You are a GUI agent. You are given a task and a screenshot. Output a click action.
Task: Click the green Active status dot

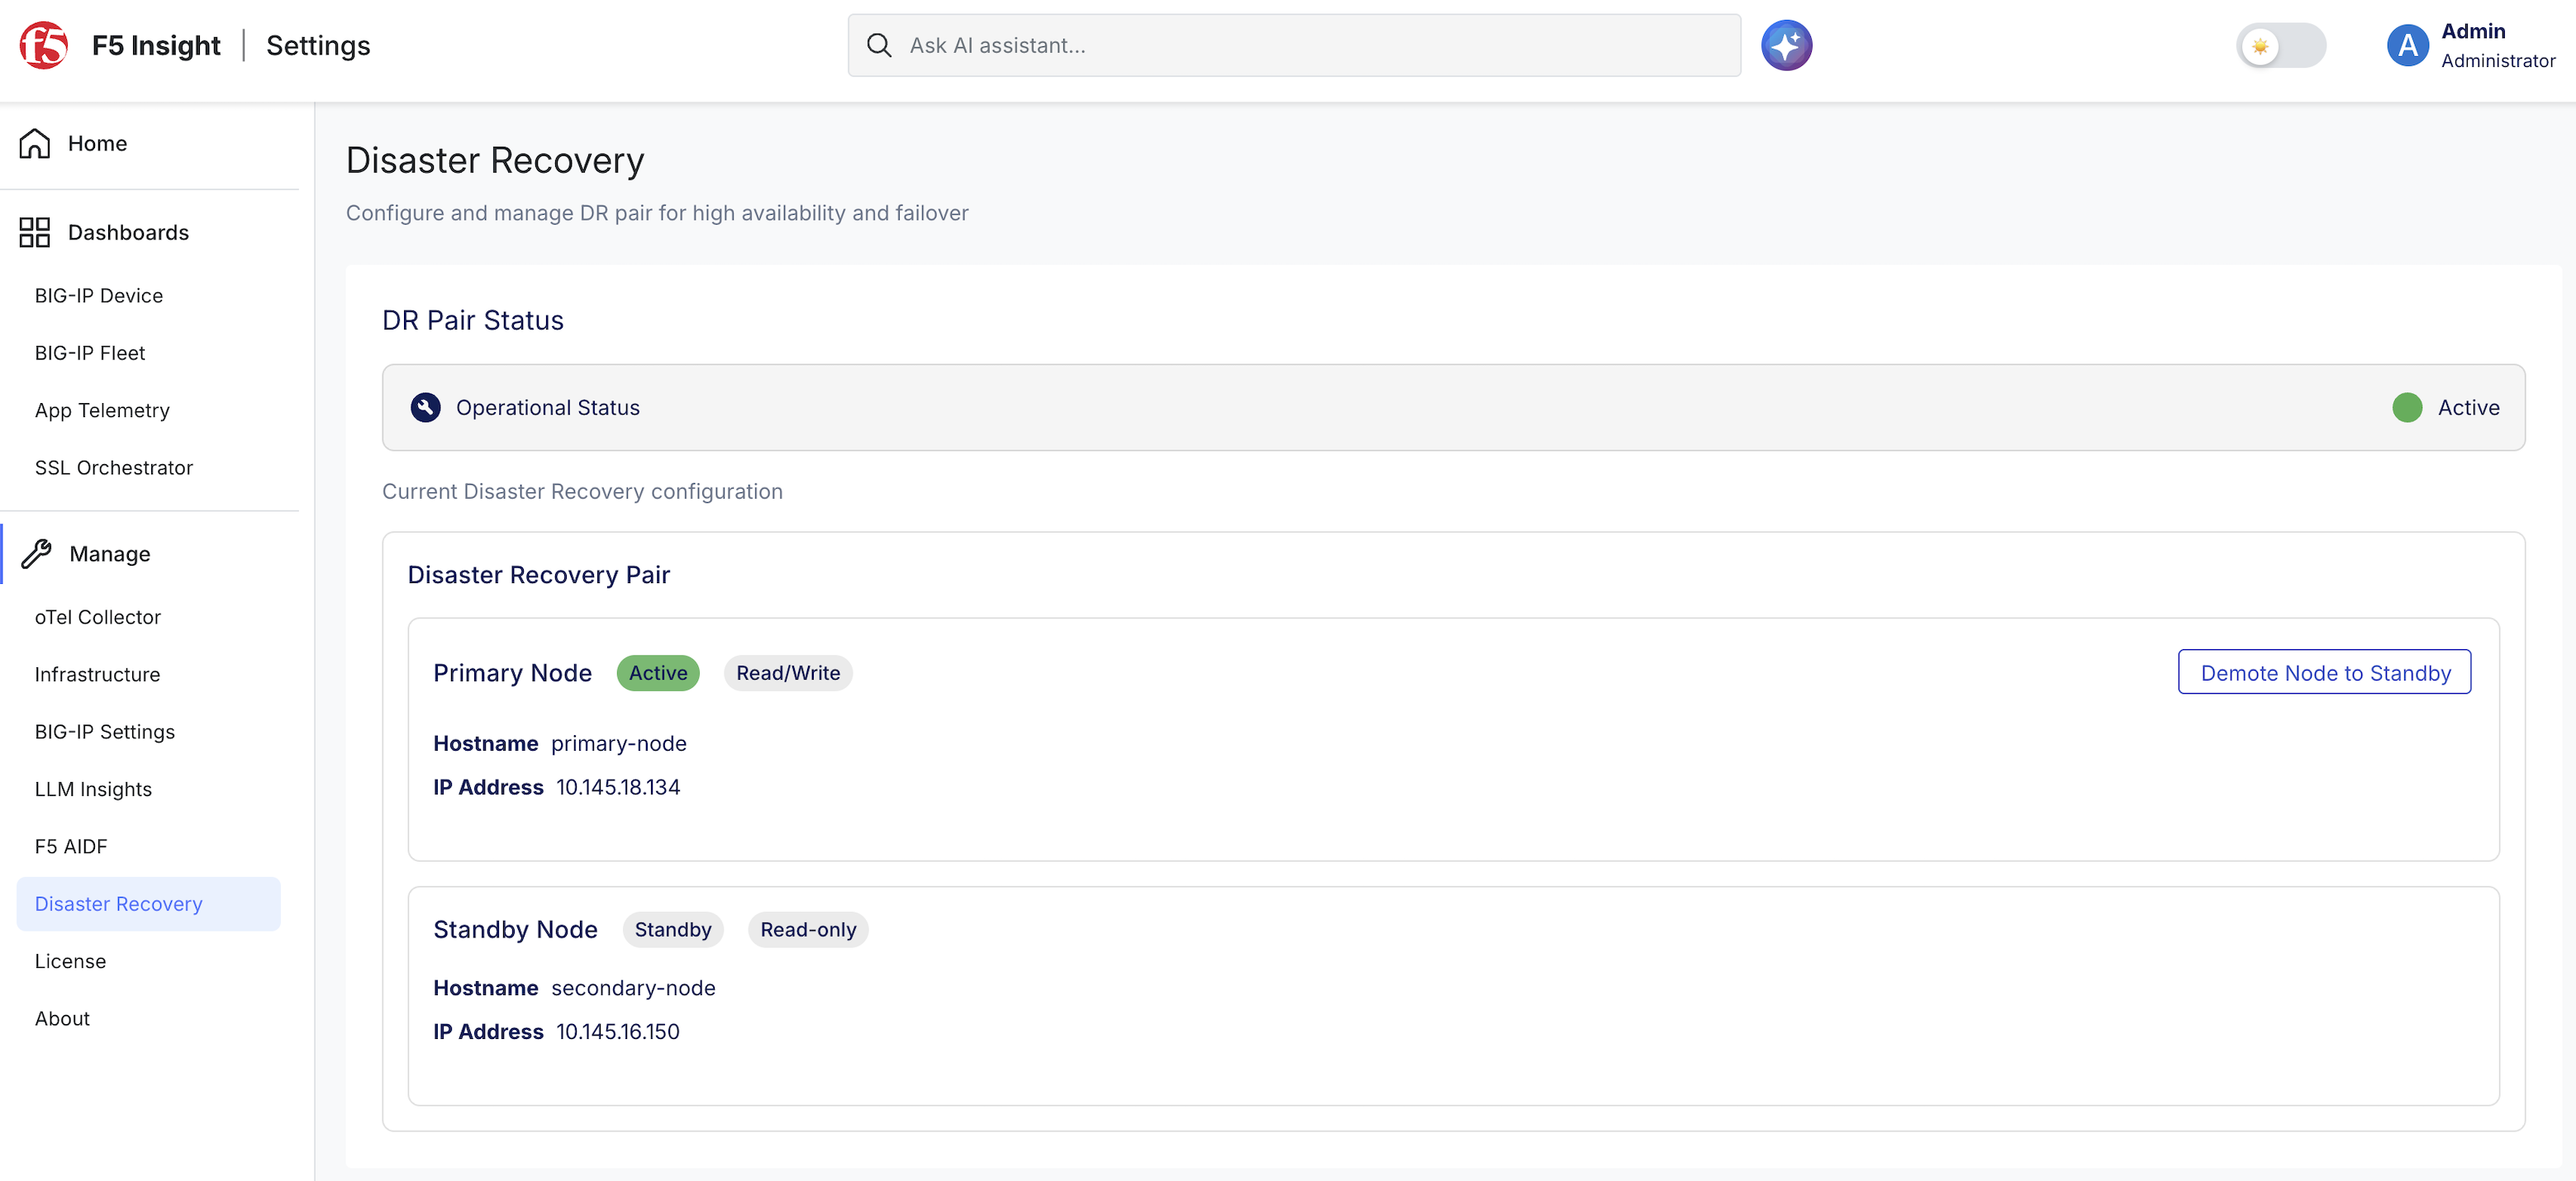click(2407, 407)
